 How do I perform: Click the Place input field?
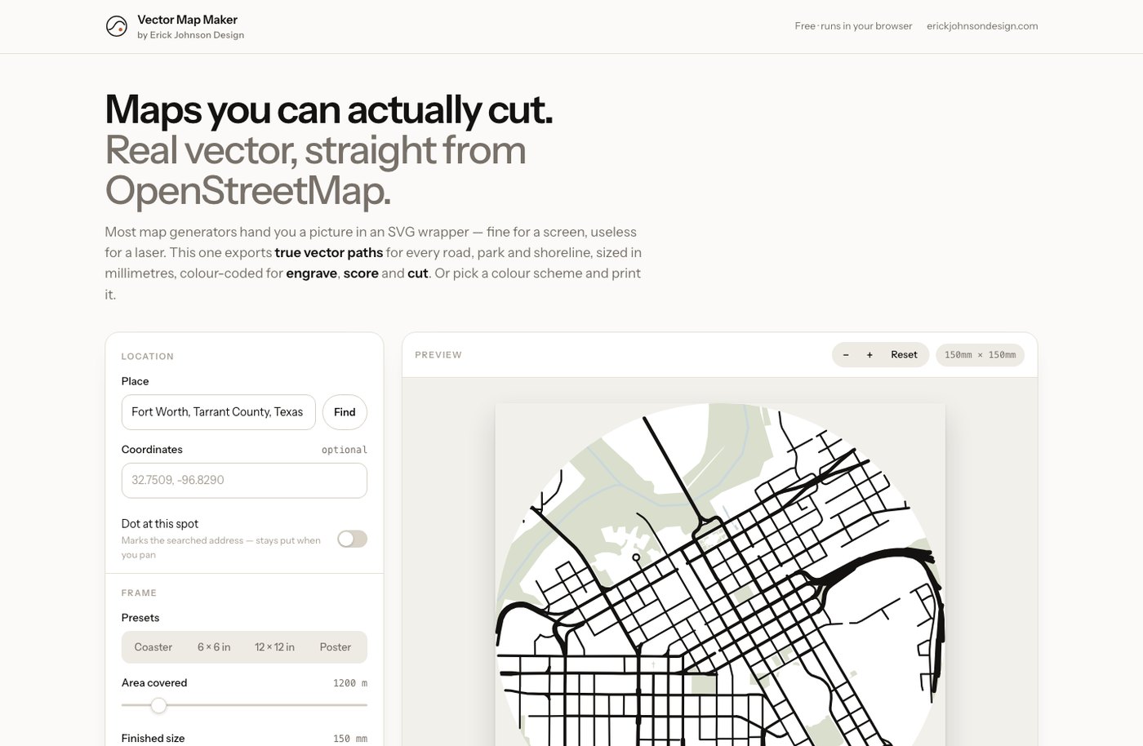coord(218,412)
